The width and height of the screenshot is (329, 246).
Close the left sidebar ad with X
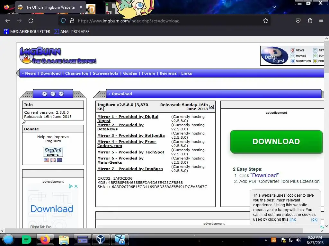click(76, 186)
